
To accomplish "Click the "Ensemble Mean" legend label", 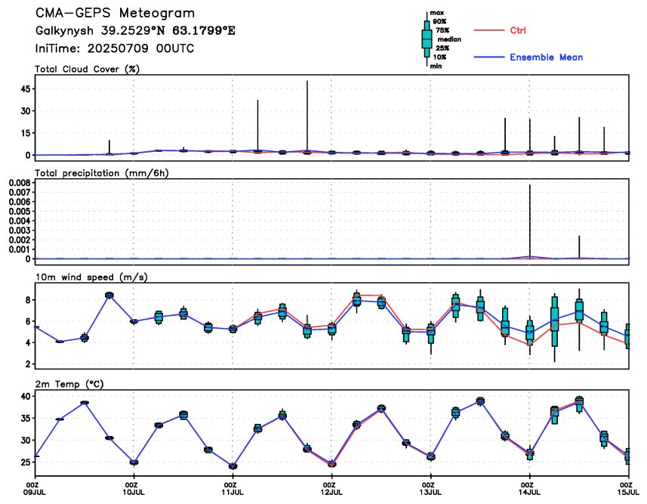I will (547, 57).
